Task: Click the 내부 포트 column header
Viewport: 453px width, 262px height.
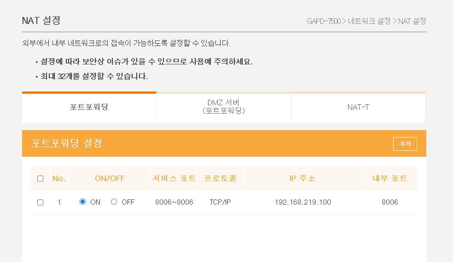Action: tap(390, 178)
